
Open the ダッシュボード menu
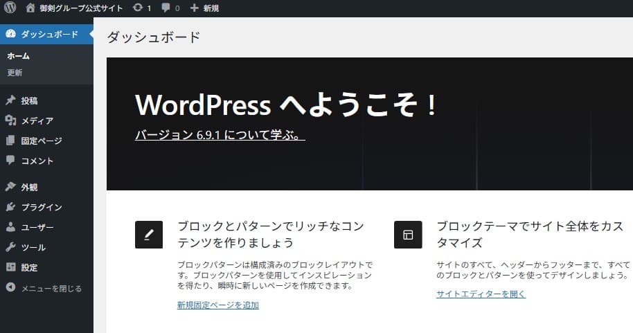46,35
